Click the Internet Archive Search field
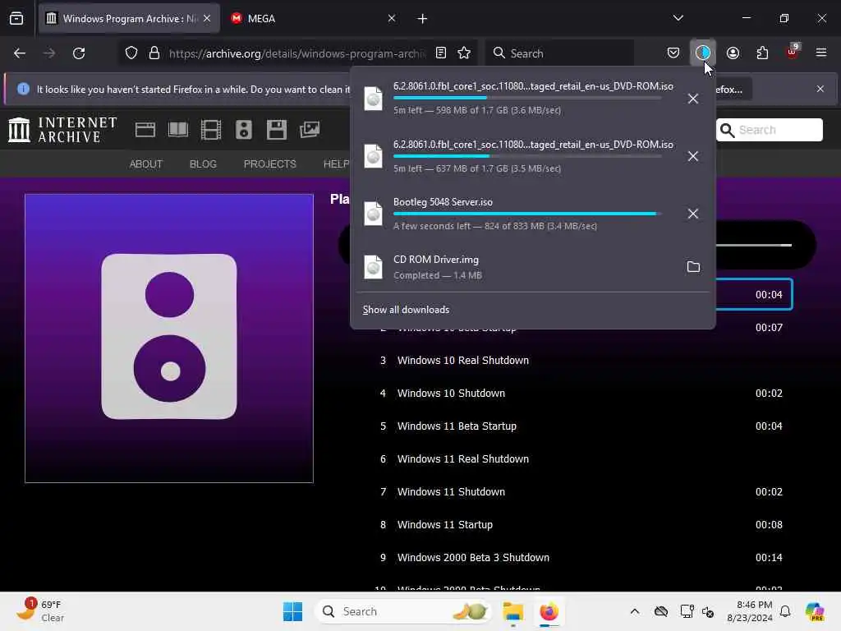The image size is (841, 631). (769, 130)
